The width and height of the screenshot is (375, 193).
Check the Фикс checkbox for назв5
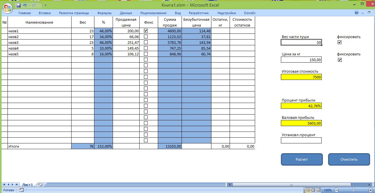pos(146,54)
